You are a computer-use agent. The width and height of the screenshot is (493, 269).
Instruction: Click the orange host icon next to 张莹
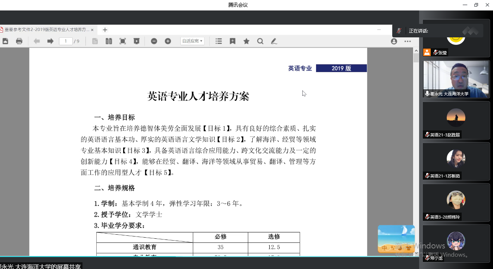coord(427,53)
